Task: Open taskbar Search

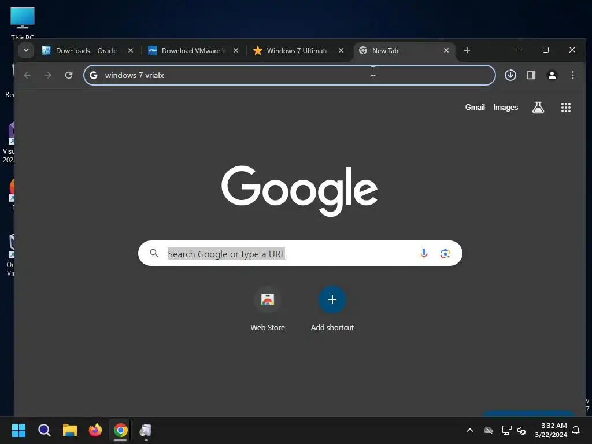Action: coord(44,430)
